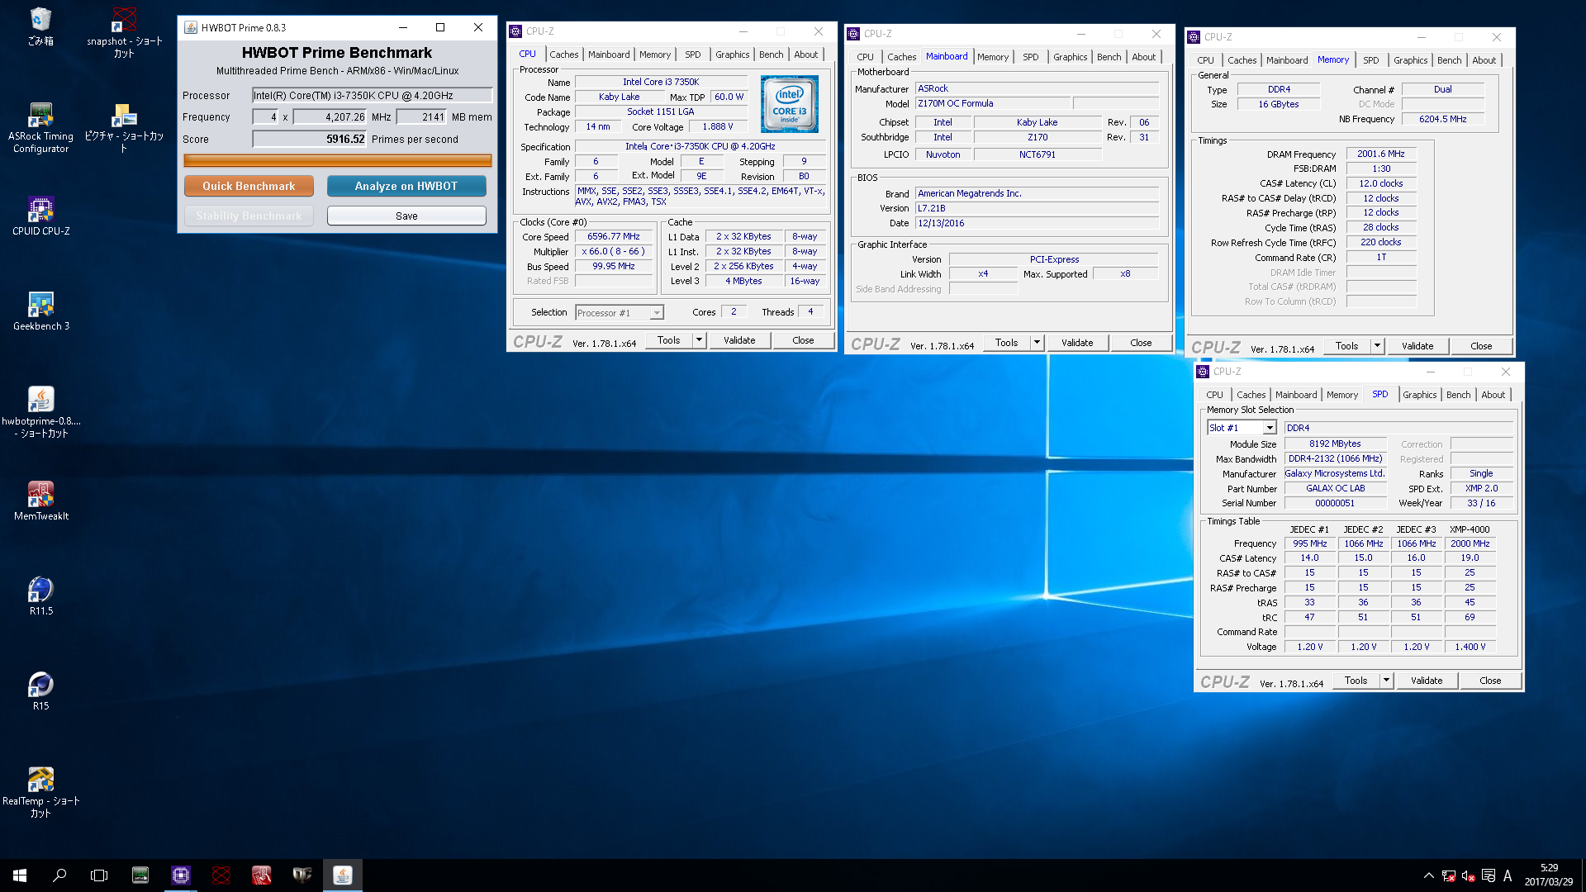Screen dimensions: 1586x892
Task: Launch Cinebench R11.5 desktop icon
Action: [x=40, y=596]
